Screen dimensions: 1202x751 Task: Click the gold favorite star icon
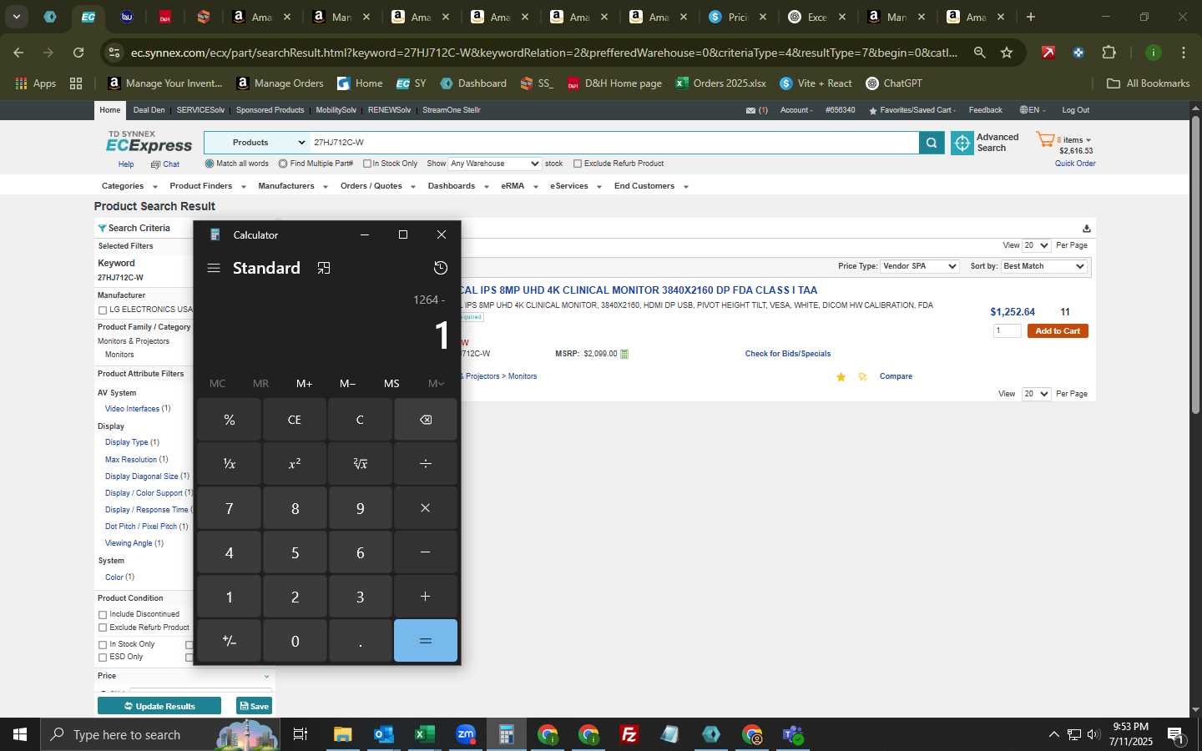tap(841, 377)
